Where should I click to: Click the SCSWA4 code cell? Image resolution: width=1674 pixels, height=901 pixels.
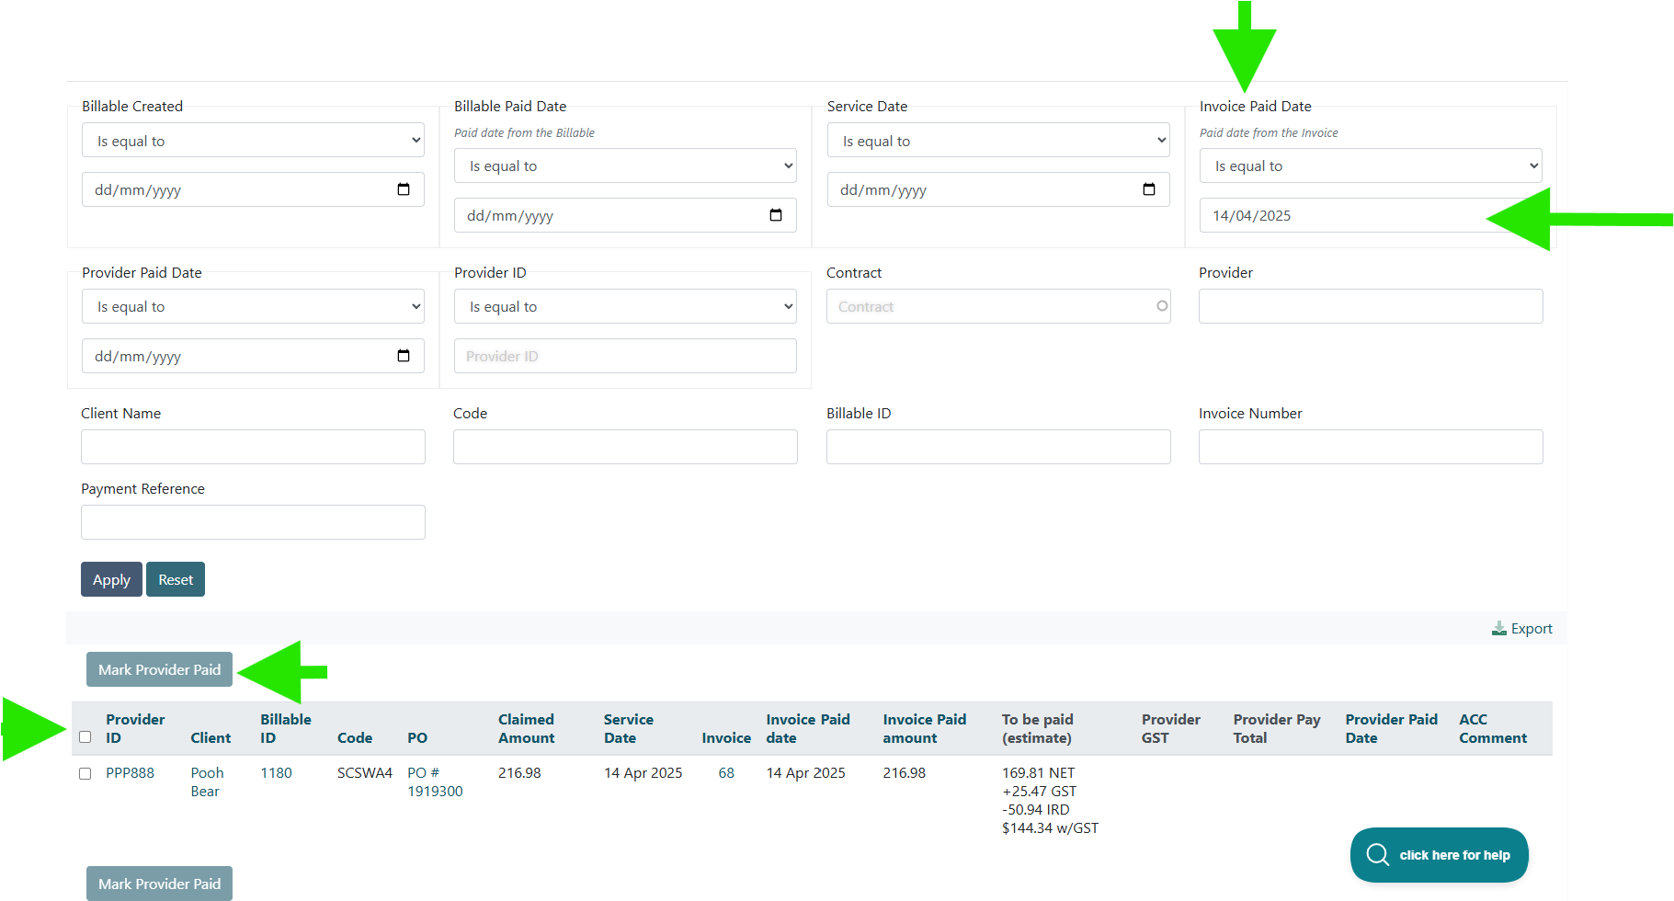pos(365,773)
